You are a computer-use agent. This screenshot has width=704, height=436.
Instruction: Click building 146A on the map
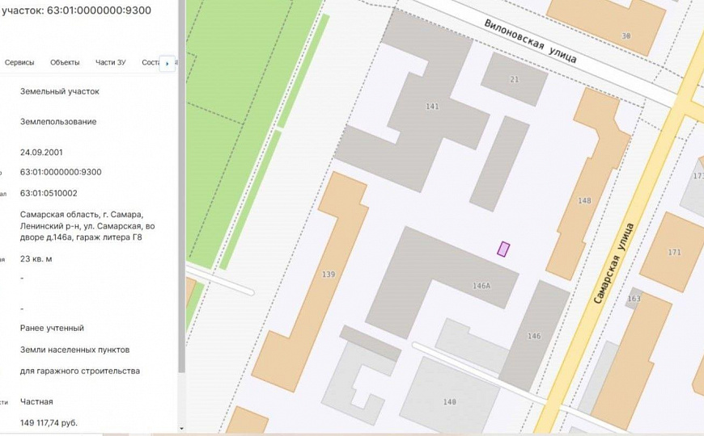pyautogui.click(x=481, y=286)
